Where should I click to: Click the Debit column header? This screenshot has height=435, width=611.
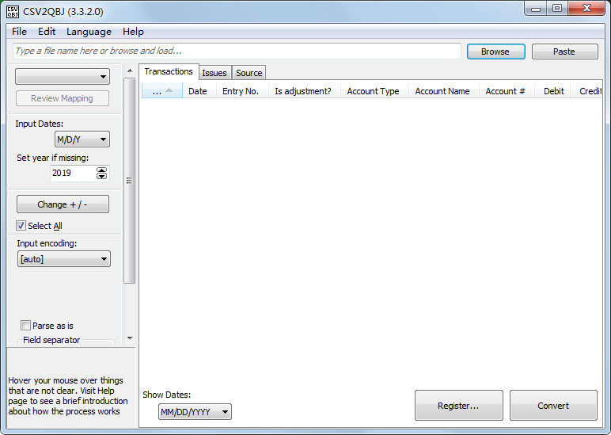(x=554, y=91)
